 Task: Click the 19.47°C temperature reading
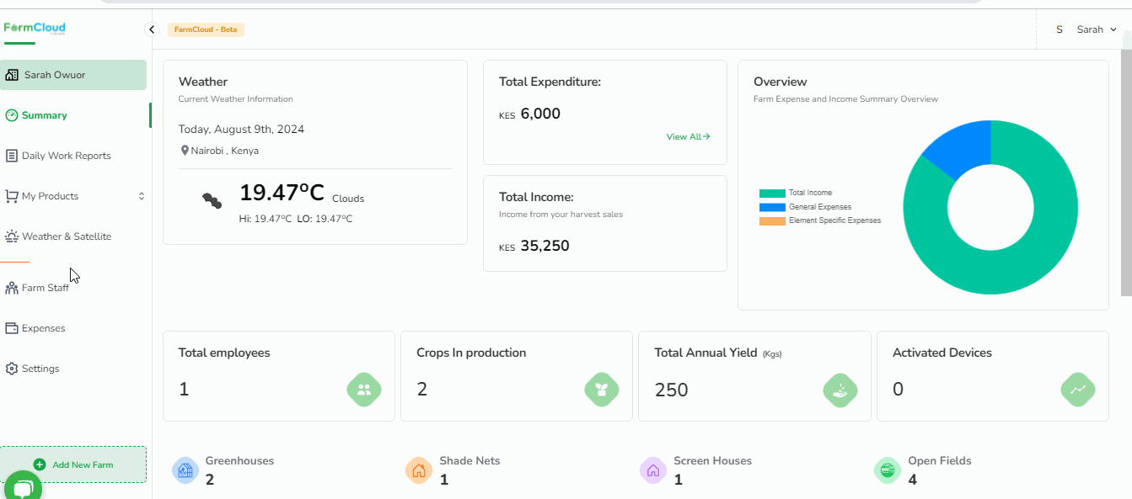pos(282,193)
